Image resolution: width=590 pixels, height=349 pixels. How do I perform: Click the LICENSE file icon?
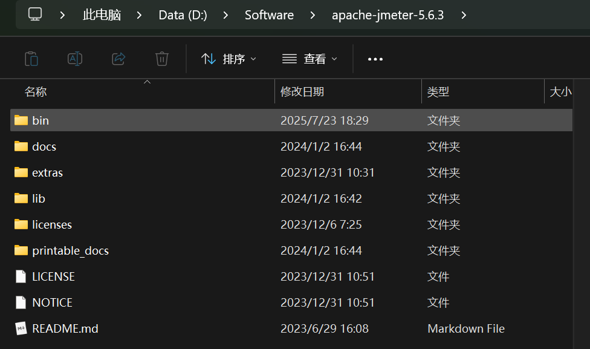point(21,276)
